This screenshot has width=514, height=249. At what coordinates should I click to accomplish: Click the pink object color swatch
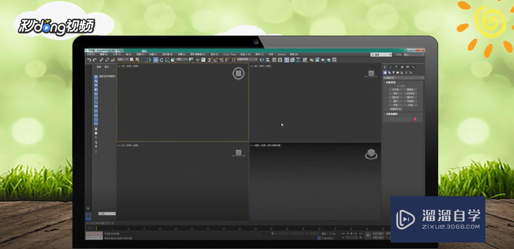[x=415, y=119]
